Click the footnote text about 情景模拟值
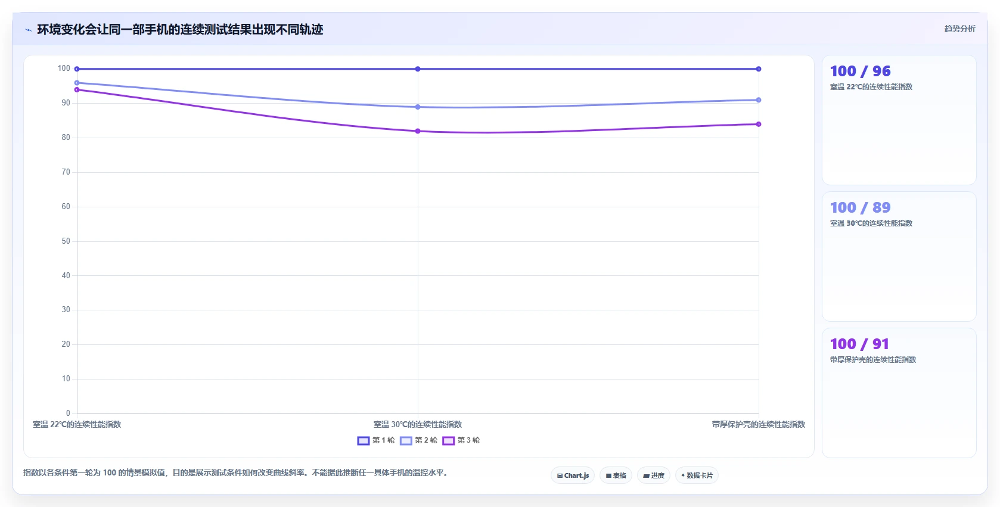Screen dimensions: 1000x507 (x=236, y=472)
